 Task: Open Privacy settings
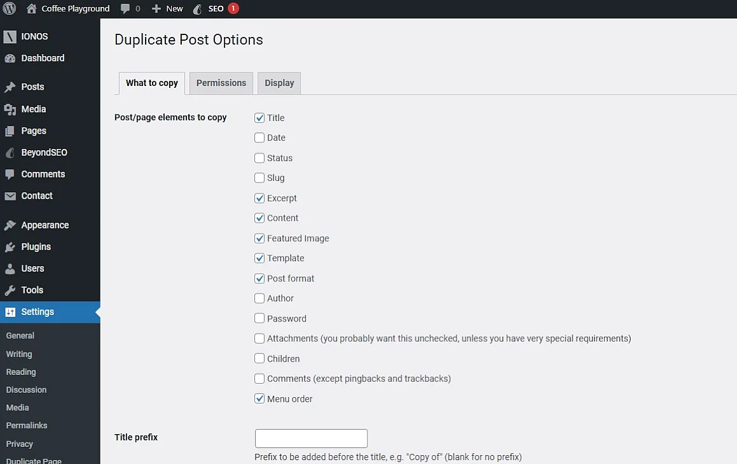pos(20,444)
